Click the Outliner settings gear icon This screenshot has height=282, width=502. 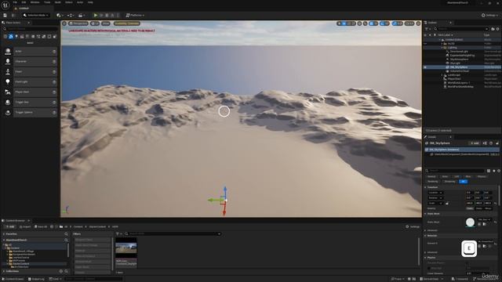coord(498,29)
